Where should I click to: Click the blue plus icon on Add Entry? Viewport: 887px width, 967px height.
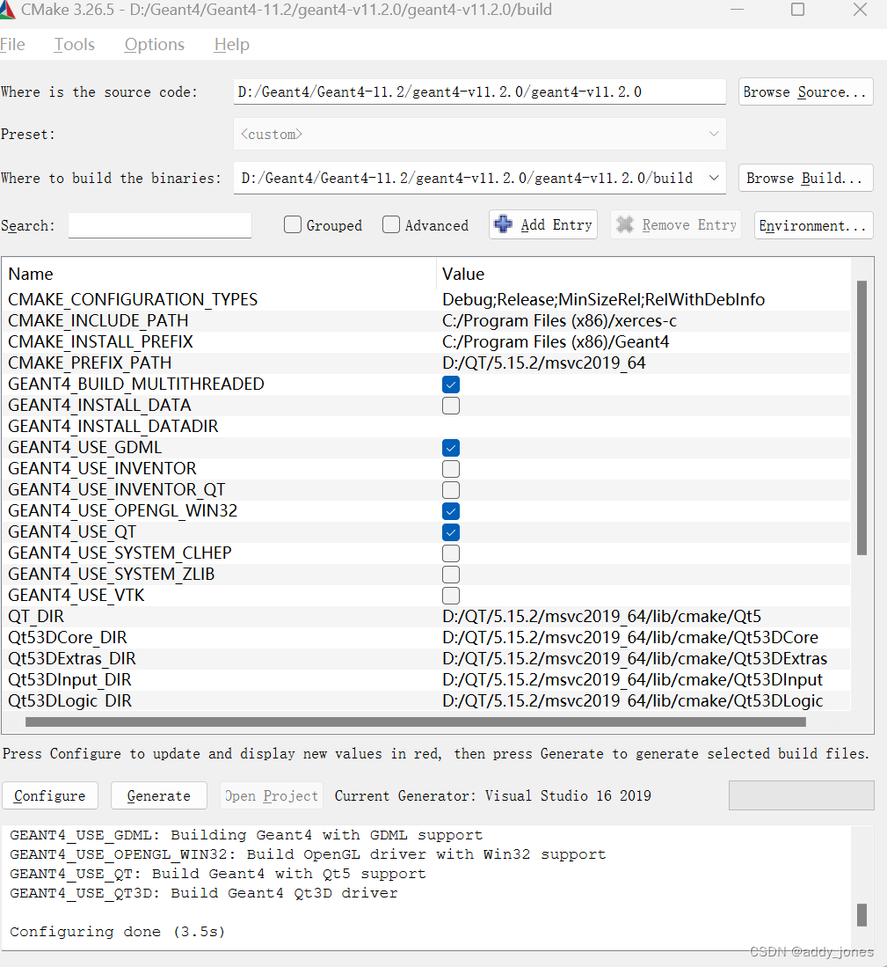click(x=503, y=224)
